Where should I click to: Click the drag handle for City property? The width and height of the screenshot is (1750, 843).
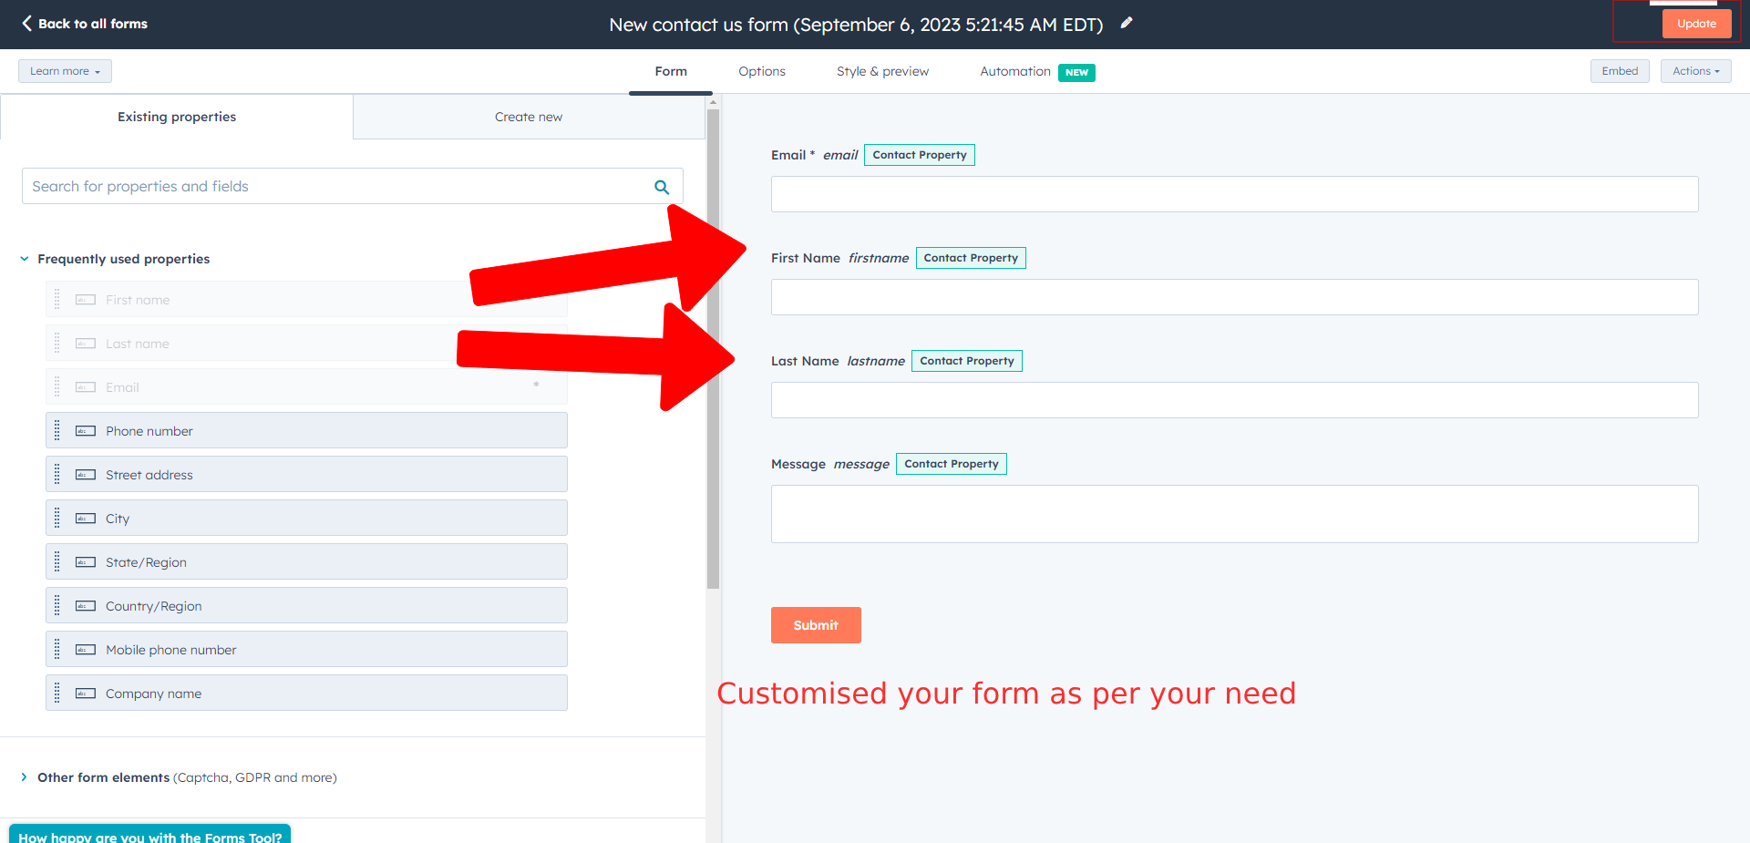click(57, 518)
